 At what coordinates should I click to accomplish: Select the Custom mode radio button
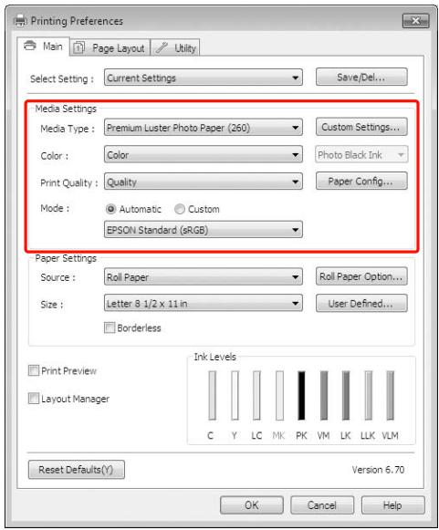coord(180,209)
